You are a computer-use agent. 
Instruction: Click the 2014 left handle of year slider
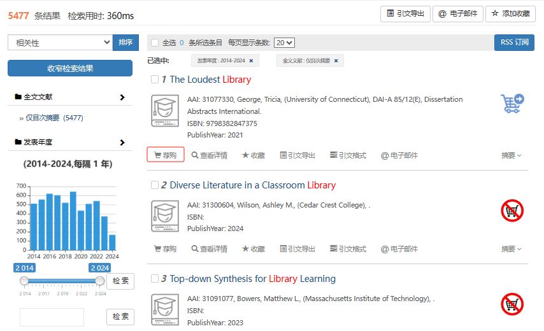point(24,281)
